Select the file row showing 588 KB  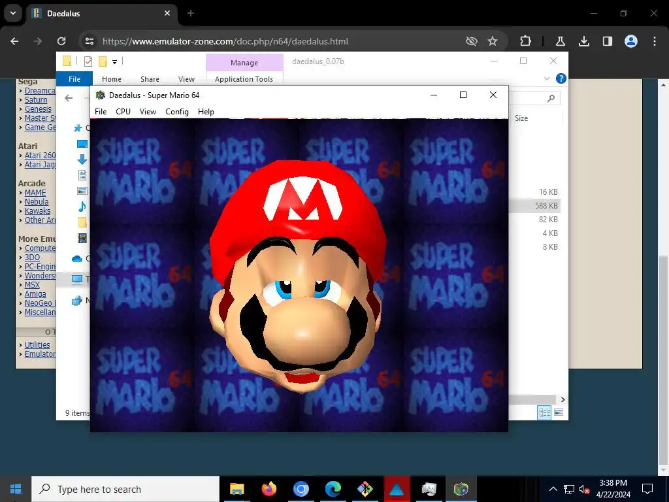pyautogui.click(x=534, y=206)
